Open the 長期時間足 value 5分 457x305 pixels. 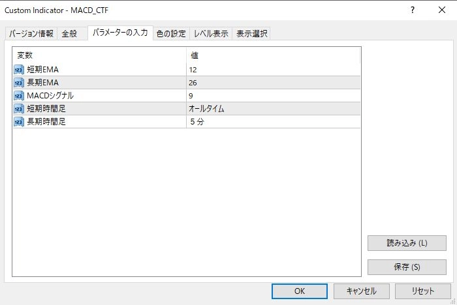click(x=273, y=121)
